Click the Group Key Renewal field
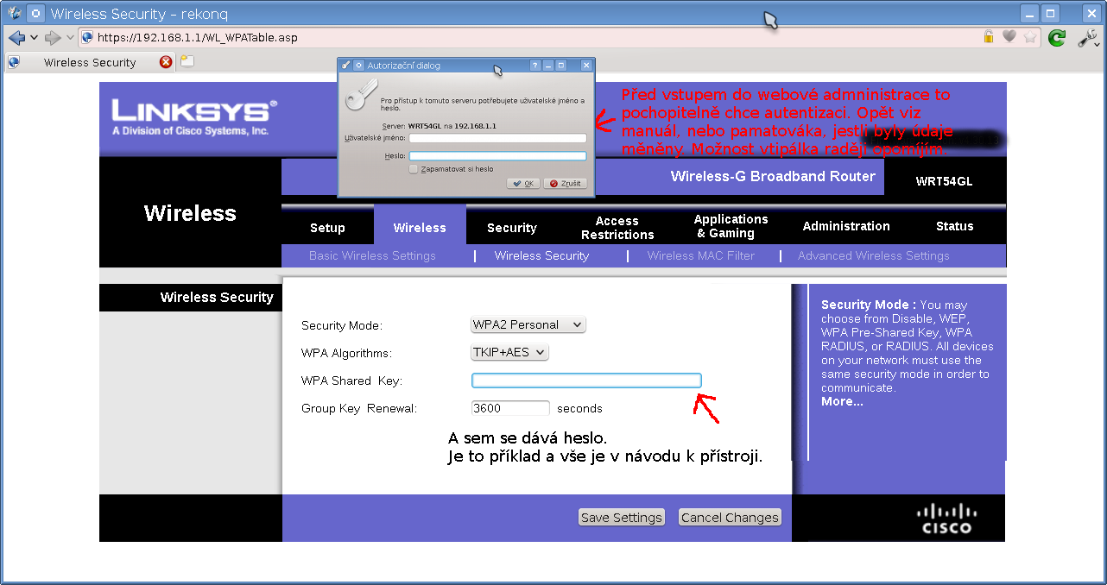 [510, 408]
